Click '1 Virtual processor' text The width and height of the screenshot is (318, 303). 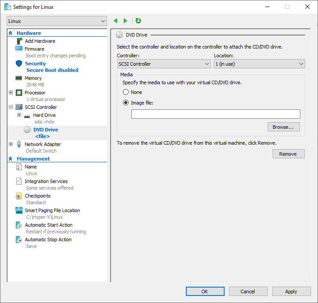46,99
